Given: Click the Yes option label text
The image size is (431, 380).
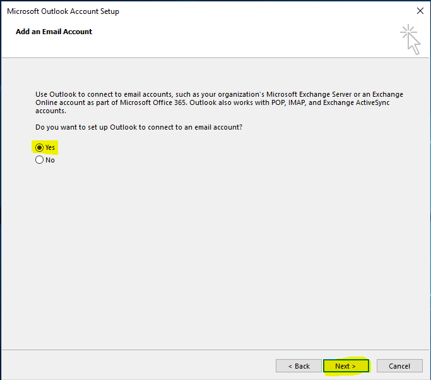Looking at the screenshot, I should [x=50, y=147].
